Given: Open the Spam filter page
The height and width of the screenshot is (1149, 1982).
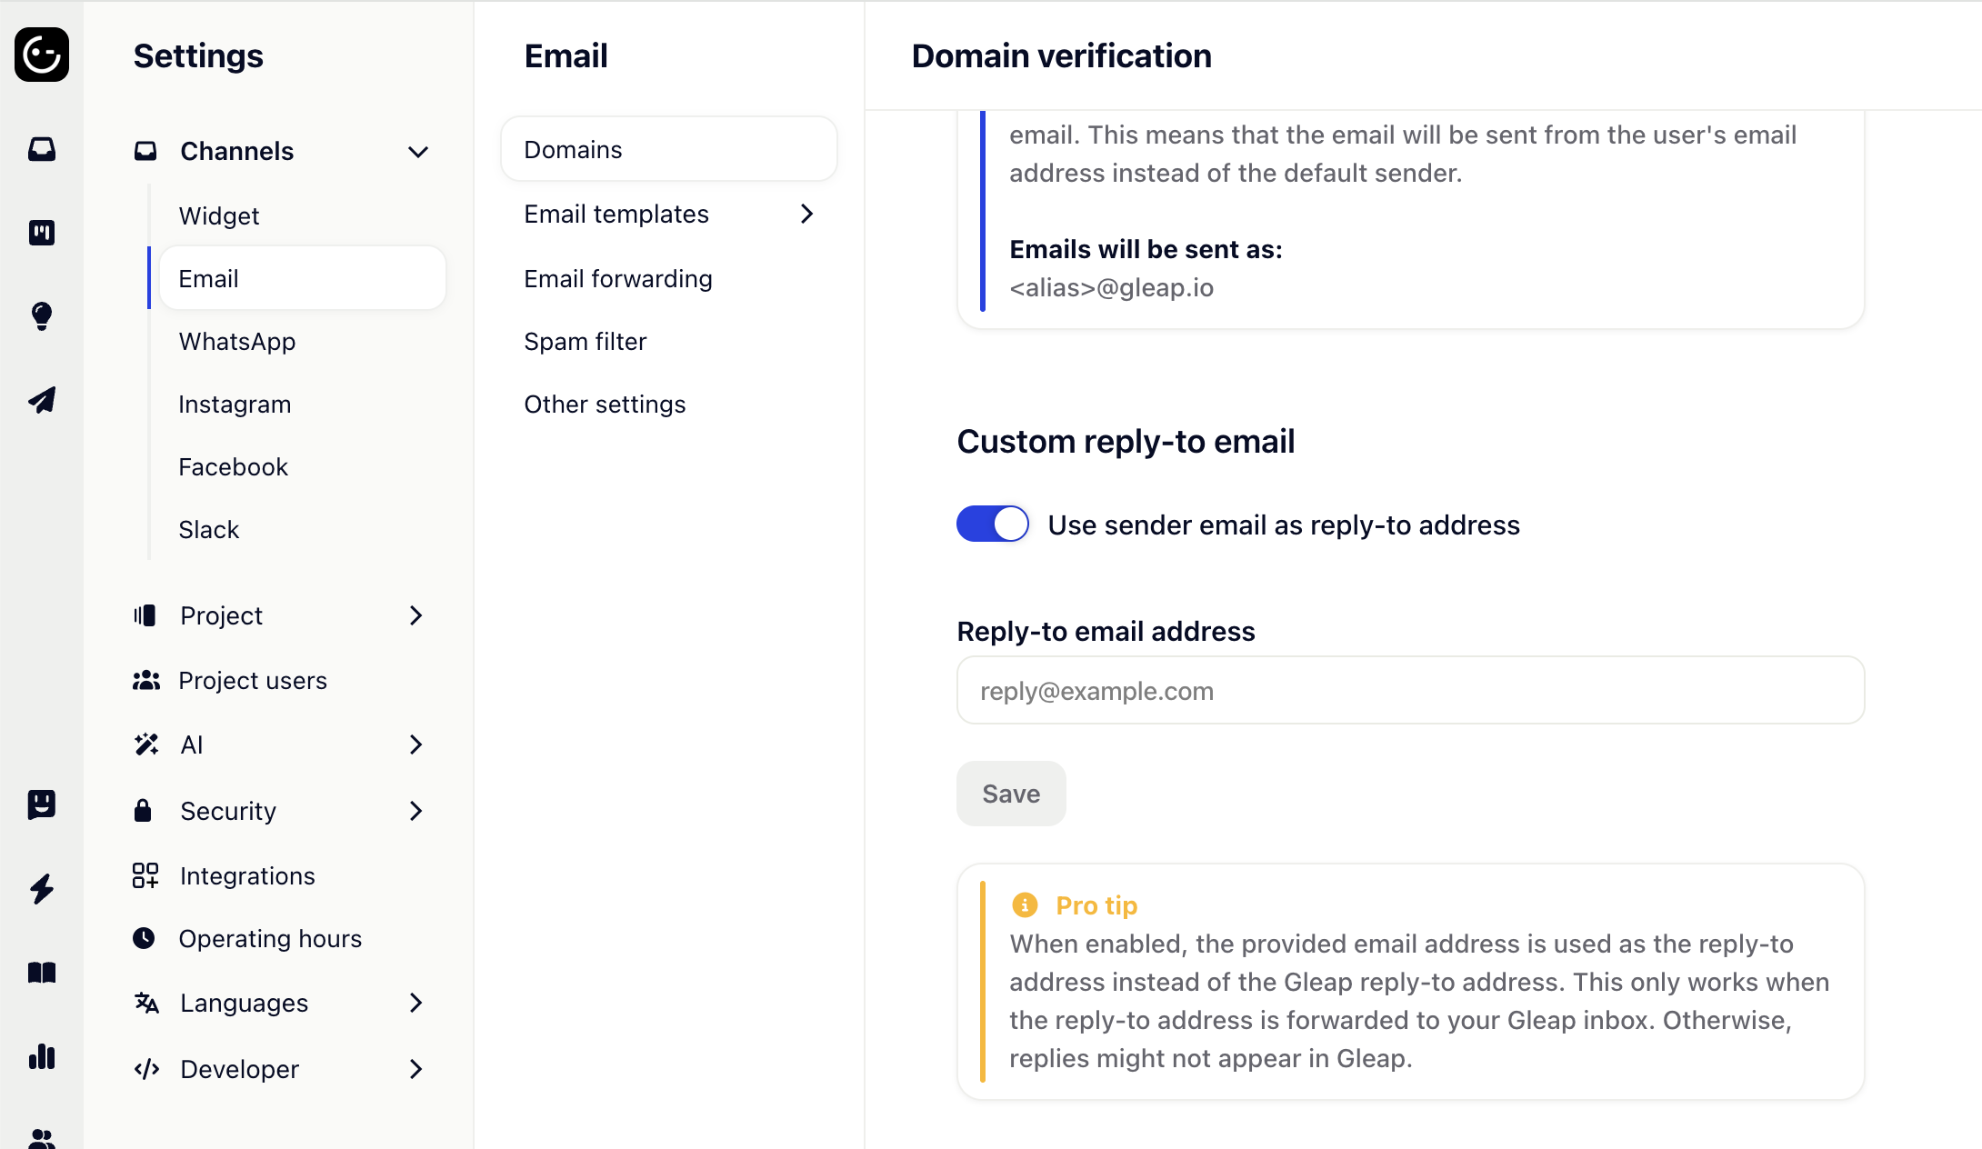Looking at the screenshot, I should tap(585, 342).
